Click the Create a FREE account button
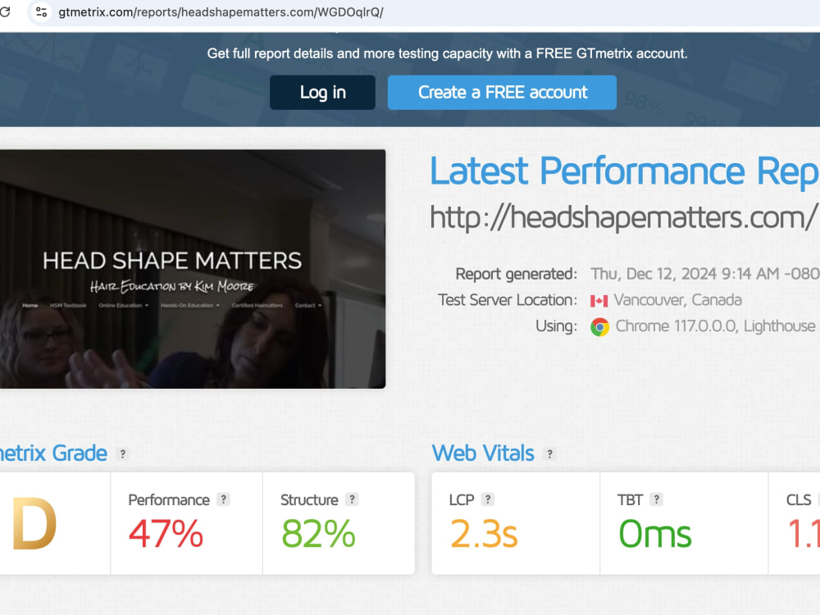820x615 pixels. (x=501, y=92)
